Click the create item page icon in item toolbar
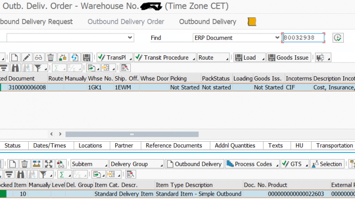355x199 pixels. click(x=13, y=164)
